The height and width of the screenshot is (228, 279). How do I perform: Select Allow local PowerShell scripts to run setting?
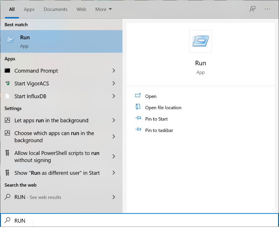coord(57,157)
